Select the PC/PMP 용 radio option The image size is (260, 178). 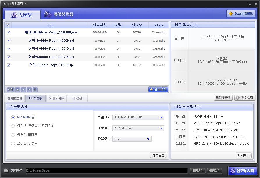(x=13, y=117)
